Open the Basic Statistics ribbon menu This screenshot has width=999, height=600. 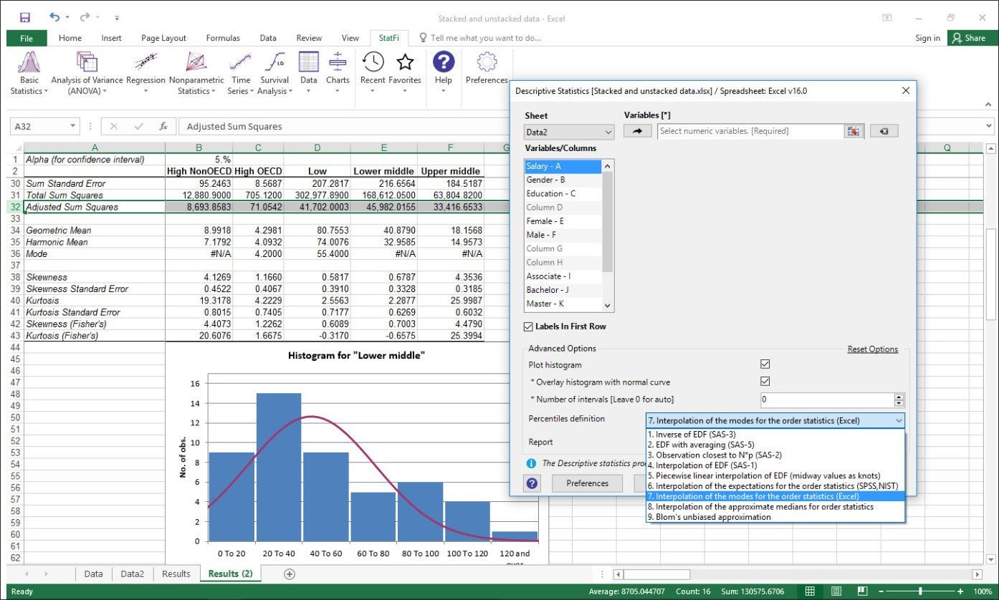click(29, 73)
